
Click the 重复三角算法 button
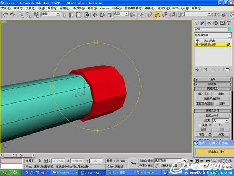(x=204, y=104)
